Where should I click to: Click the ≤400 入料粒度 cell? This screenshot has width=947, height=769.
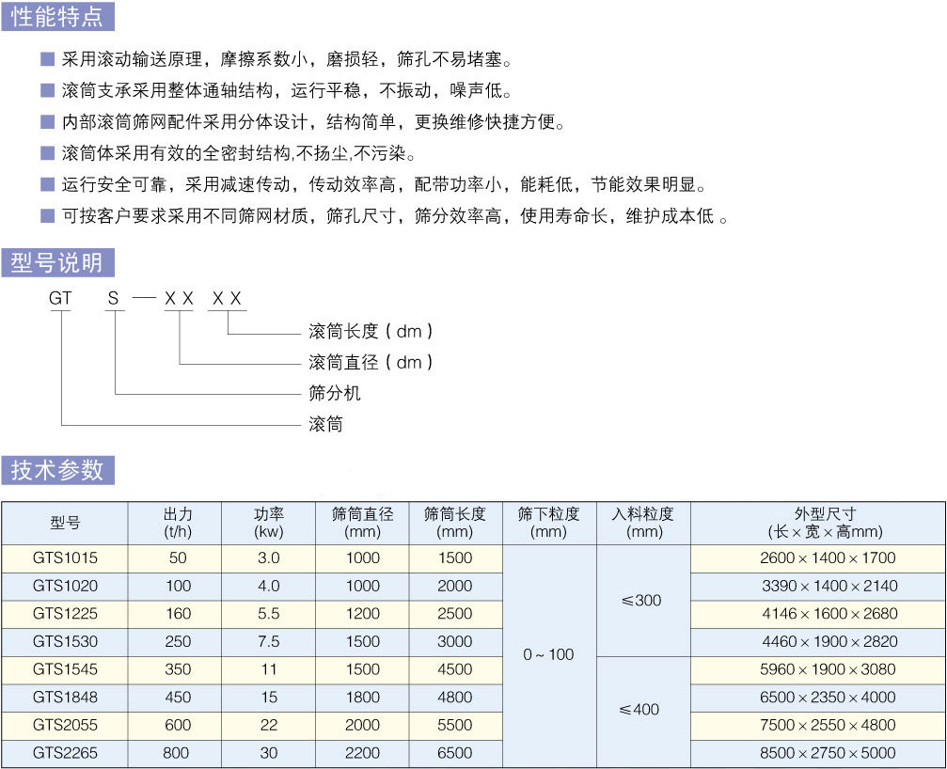(643, 711)
